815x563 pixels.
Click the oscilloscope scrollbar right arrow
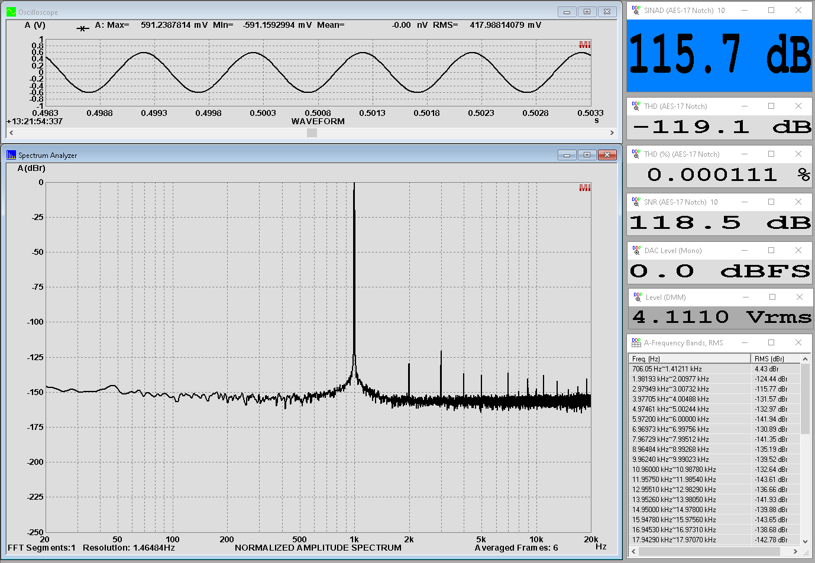pyautogui.click(x=612, y=133)
